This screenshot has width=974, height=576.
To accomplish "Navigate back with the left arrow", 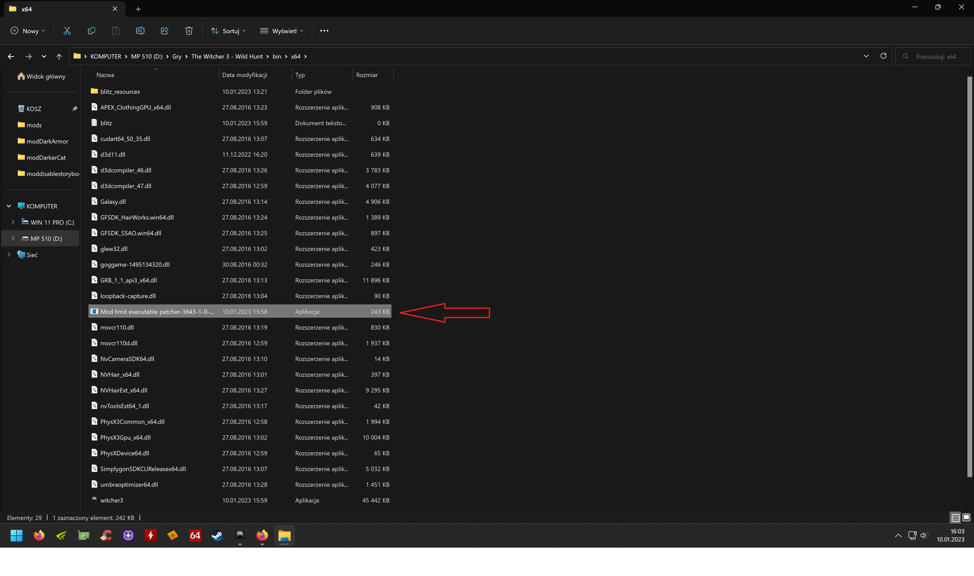I will pos(11,57).
